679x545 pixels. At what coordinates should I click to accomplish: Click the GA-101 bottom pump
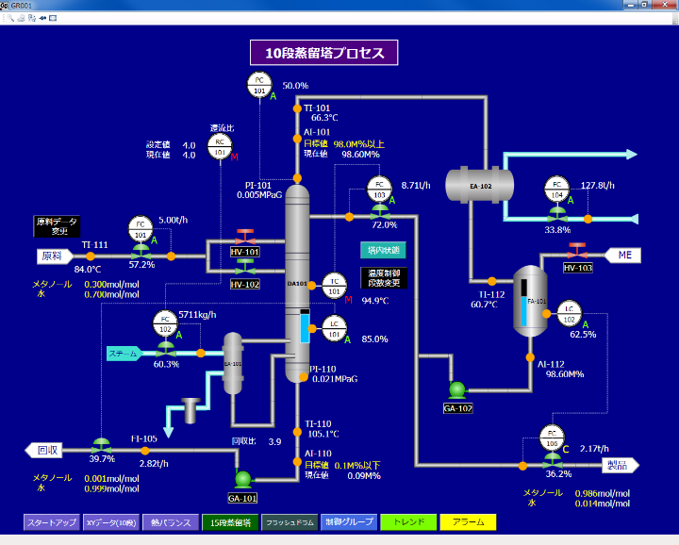(243, 479)
